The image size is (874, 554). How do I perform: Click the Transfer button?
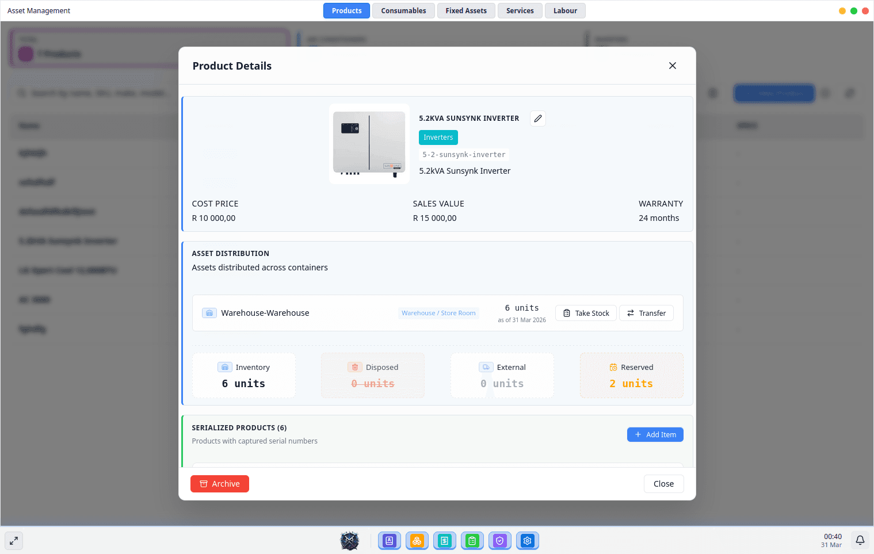pyautogui.click(x=646, y=313)
